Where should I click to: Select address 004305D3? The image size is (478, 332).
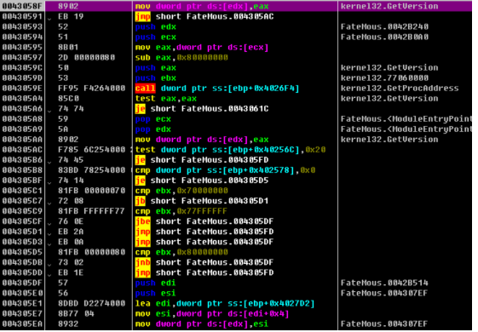[x=22, y=242]
